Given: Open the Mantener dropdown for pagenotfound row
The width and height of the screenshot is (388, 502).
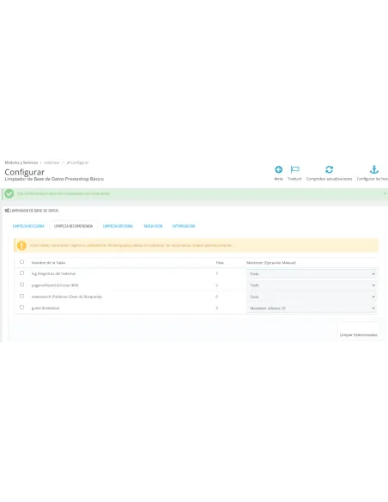Looking at the screenshot, I should (312, 285).
